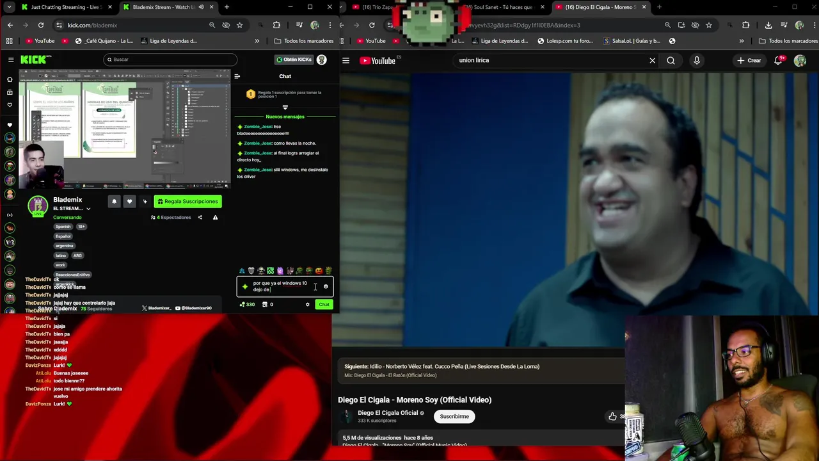Open Lolesp.com bookmark
This screenshot has width=819, height=461.
coord(565,41)
